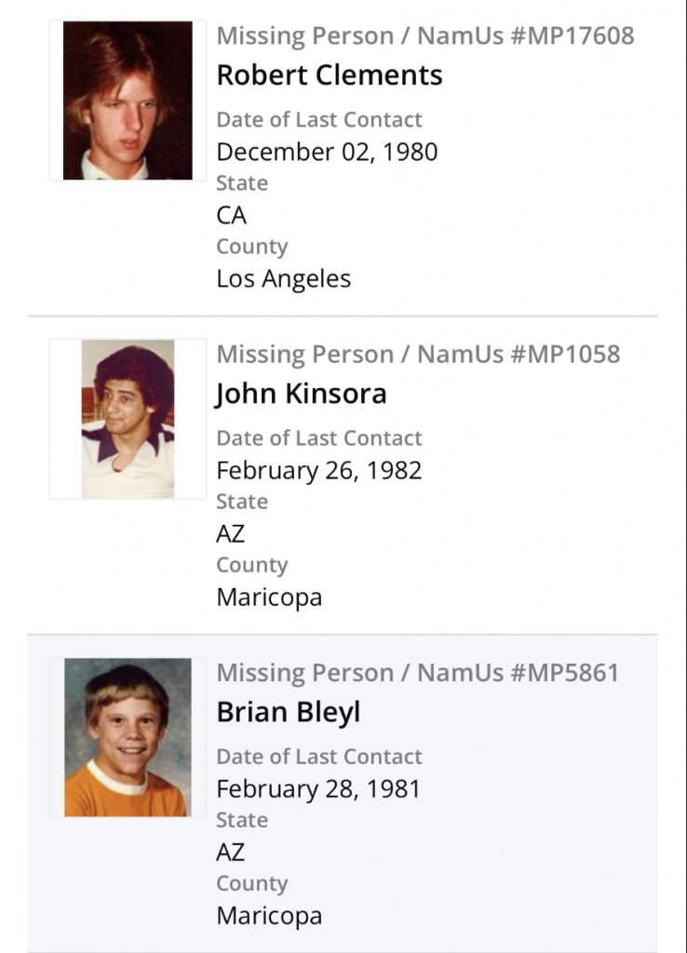Screen dimensions: 687x953
Task: Click the County label under Brian Bleyl
Action: [252, 883]
